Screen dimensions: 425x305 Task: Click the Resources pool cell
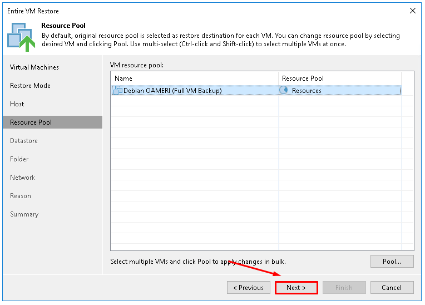(x=340, y=91)
